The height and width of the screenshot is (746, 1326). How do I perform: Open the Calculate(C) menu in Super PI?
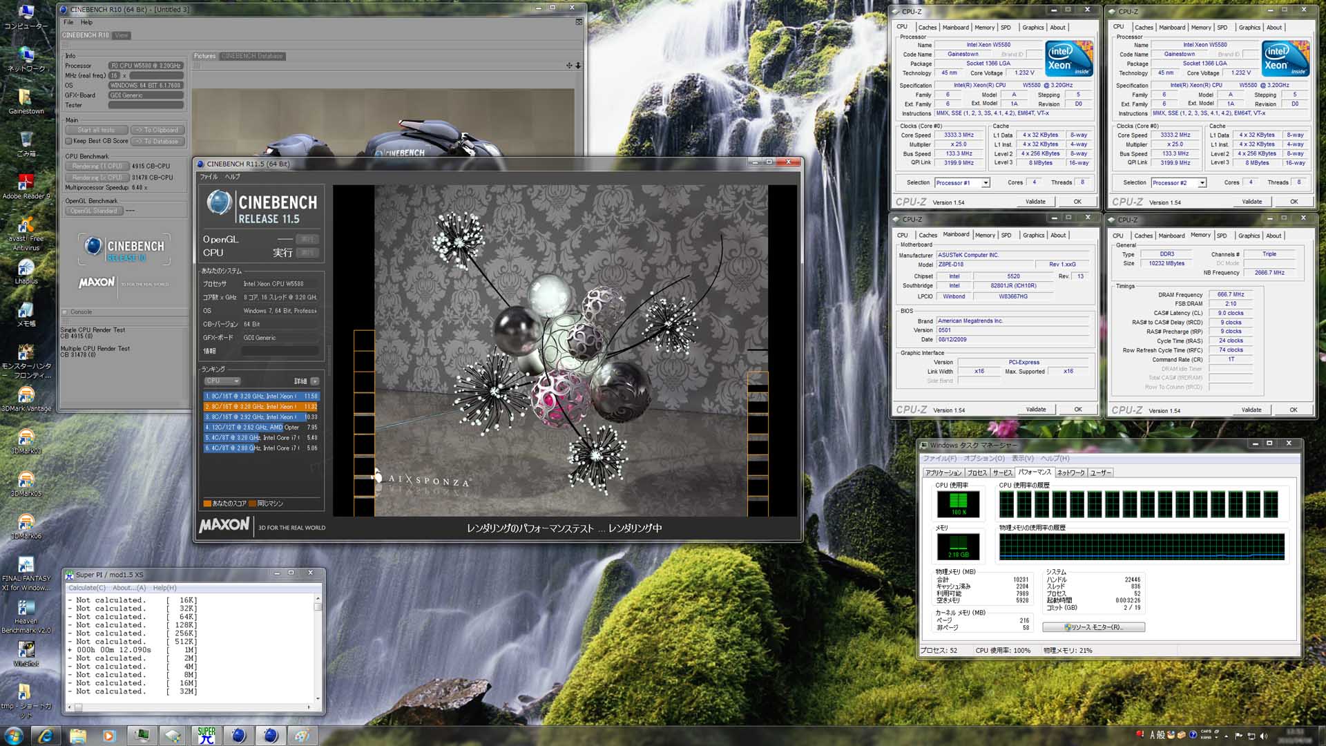coord(87,588)
